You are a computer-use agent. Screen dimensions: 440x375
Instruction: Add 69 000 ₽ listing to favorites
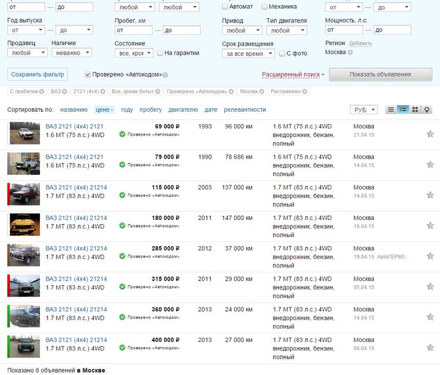point(430,134)
